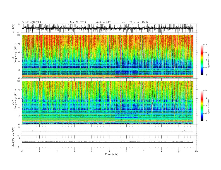The image size is (221, 170).
Task: Click the "start UT = 6:10:0" text
Action: (135, 22)
